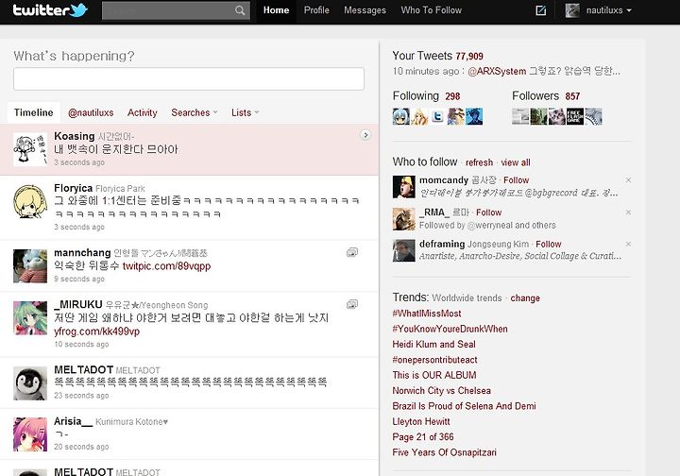The height and width of the screenshot is (476, 680).
Task: Click conversation icon on mannchang tweet
Action: coord(352,252)
